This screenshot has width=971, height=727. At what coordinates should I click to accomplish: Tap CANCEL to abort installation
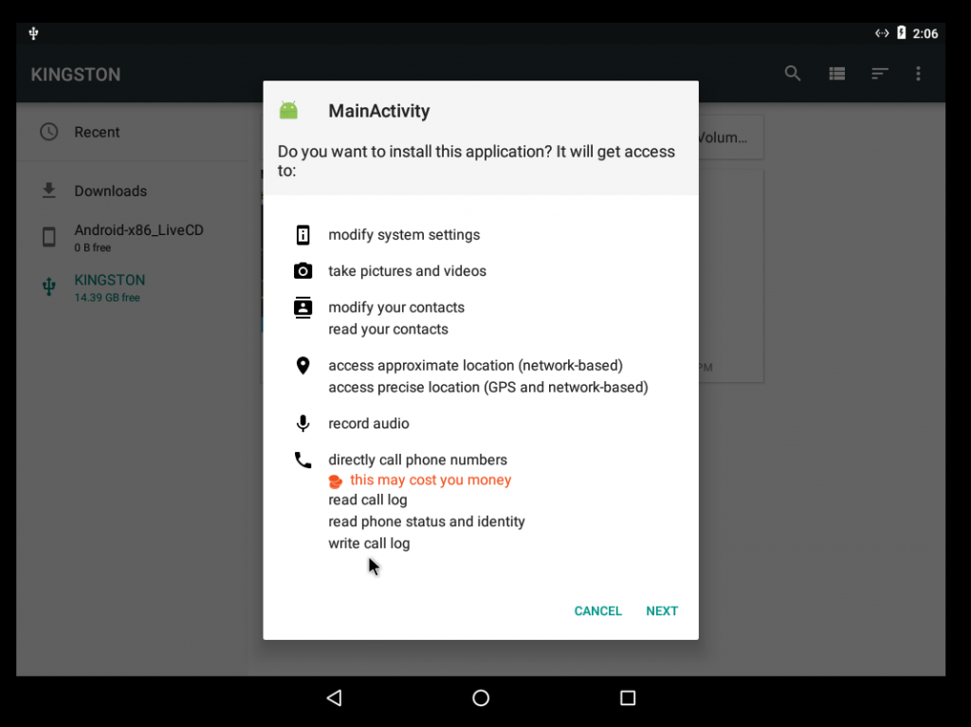pos(597,610)
